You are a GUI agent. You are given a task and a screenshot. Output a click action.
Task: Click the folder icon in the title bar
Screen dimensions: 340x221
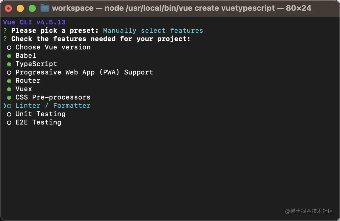pos(44,8)
